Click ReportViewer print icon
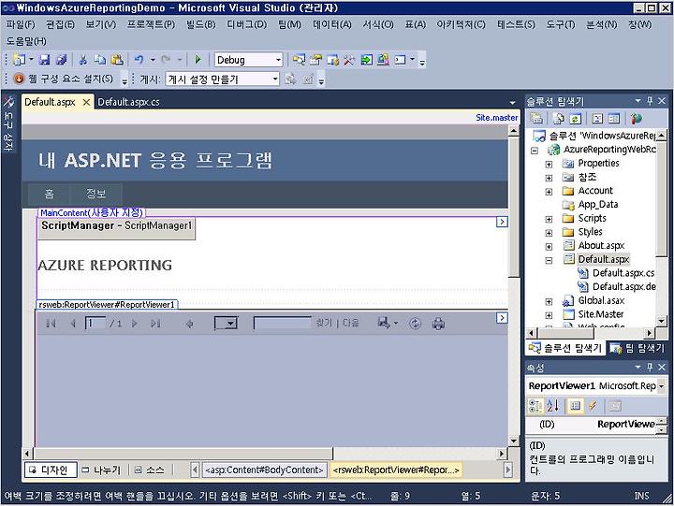674x506 pixels. pyautogui.click(x=438, y=324)
